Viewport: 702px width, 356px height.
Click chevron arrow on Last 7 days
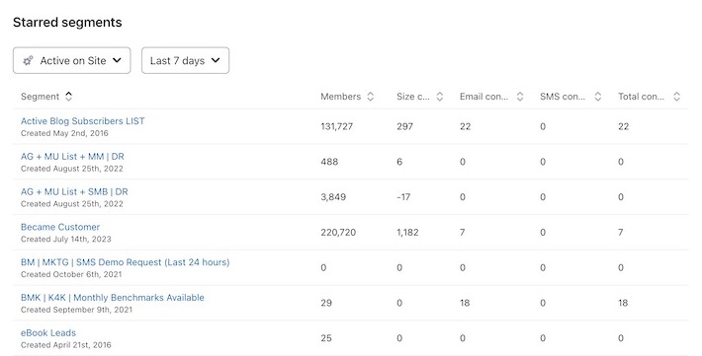(x=216, y=60)
